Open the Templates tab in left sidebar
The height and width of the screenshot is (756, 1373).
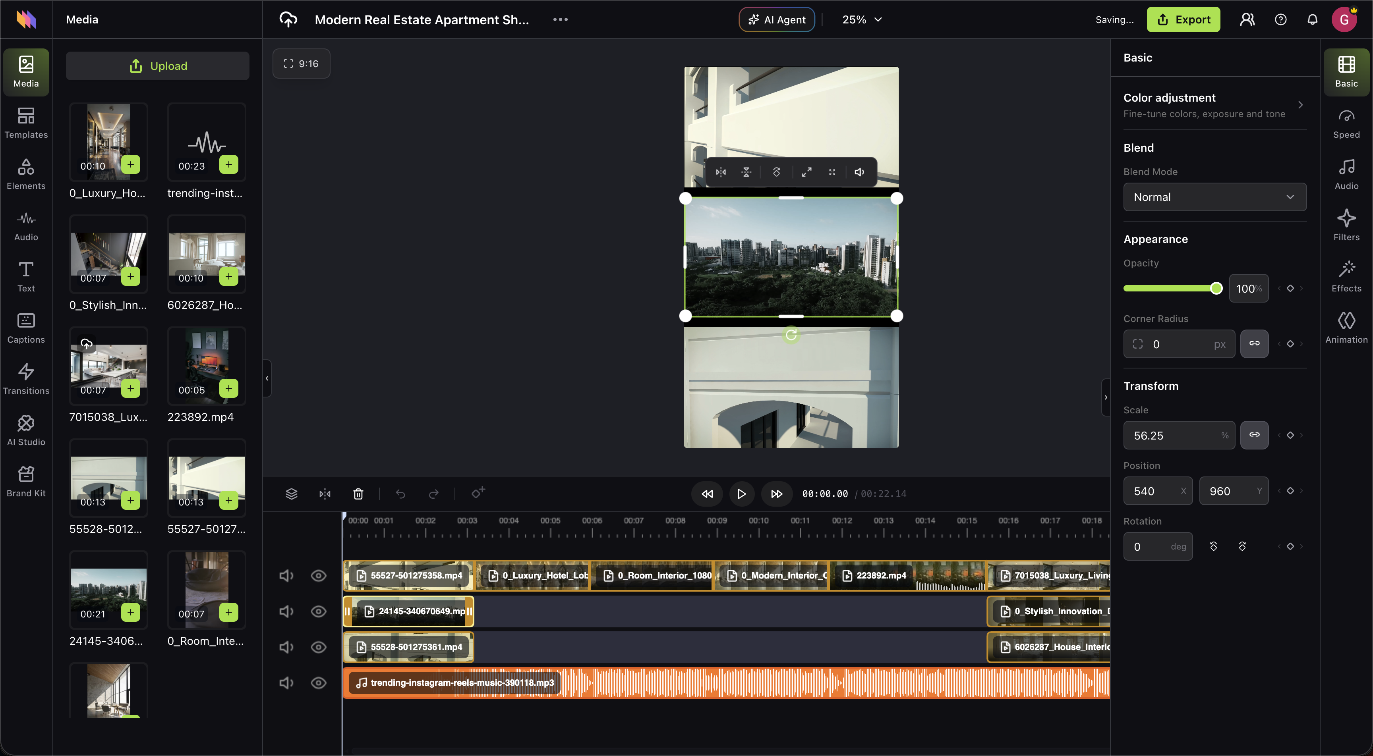click(25, 123)
